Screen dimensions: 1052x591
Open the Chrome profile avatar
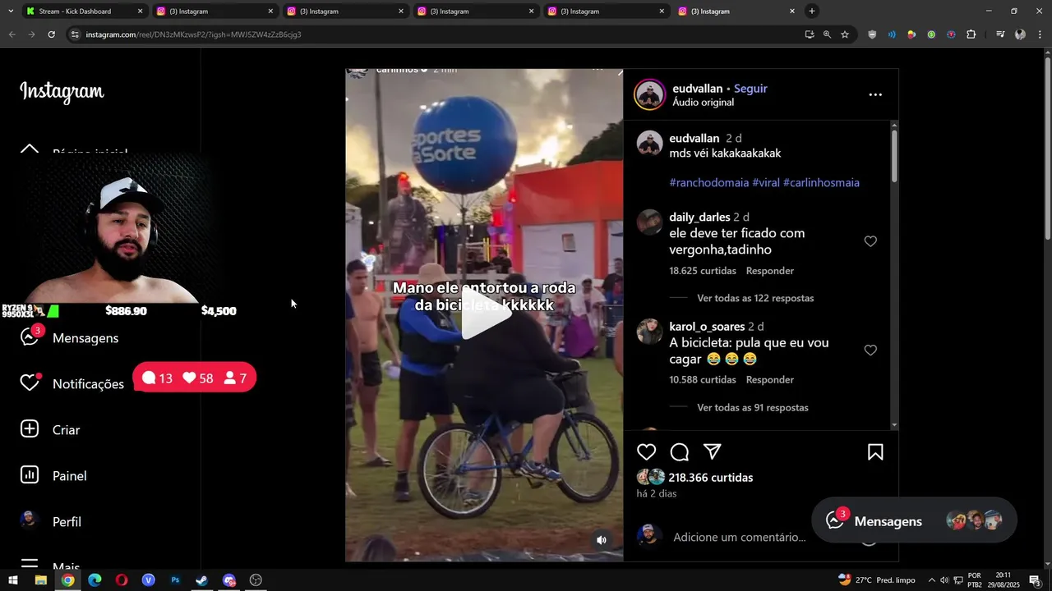[1020, 34]
